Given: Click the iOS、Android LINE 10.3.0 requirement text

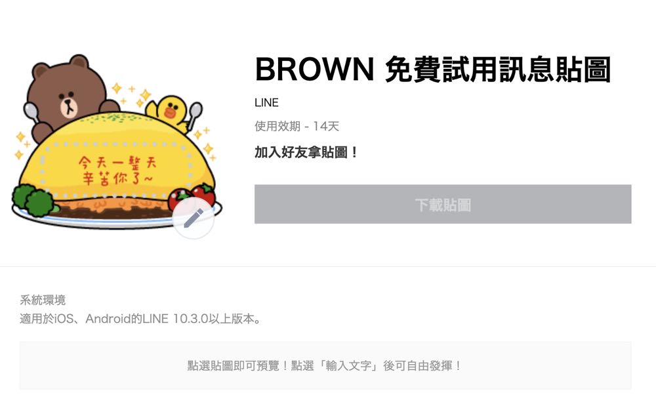Looking at the screenshot, I should 140,319.
